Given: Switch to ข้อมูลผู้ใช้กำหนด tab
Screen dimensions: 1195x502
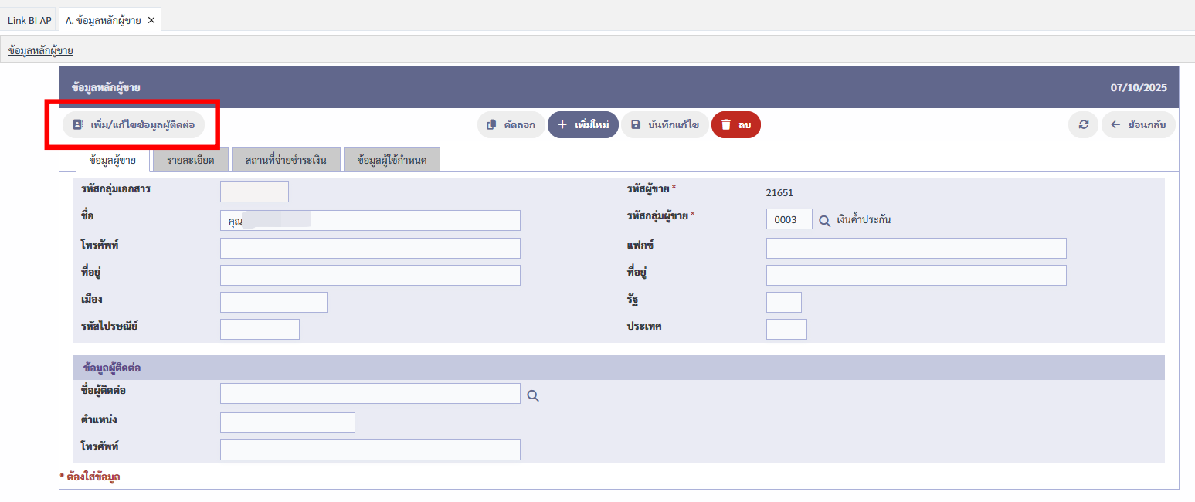Looking at the screenshot, I should [x=392, y=160].
